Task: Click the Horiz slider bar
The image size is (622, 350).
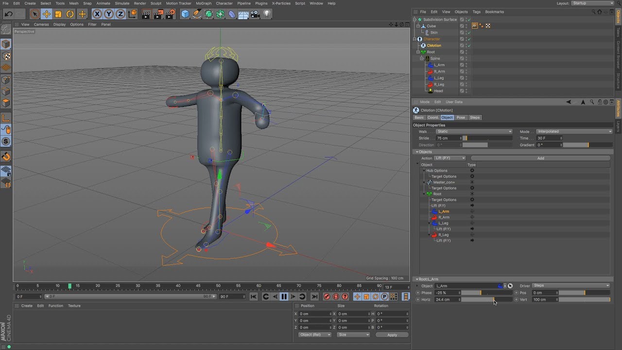Action: 486,300
